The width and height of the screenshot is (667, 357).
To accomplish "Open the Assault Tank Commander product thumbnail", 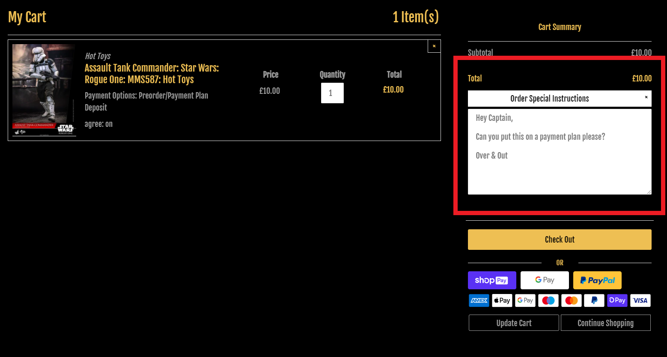I will coord(44,90).
